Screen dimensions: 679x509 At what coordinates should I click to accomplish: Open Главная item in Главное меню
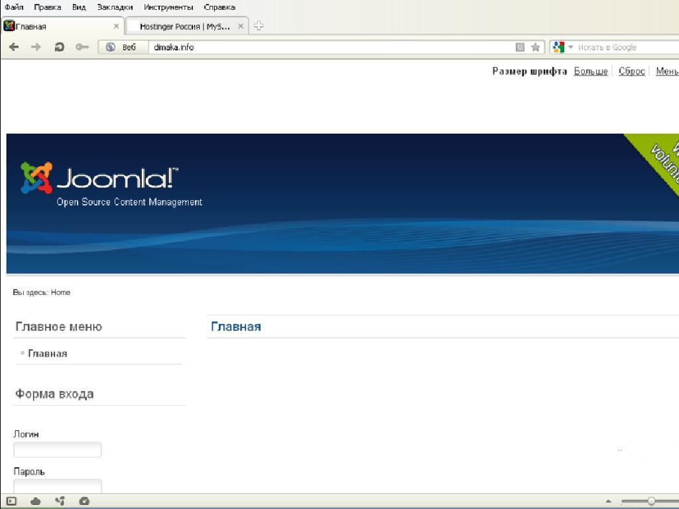pos(47,354)
